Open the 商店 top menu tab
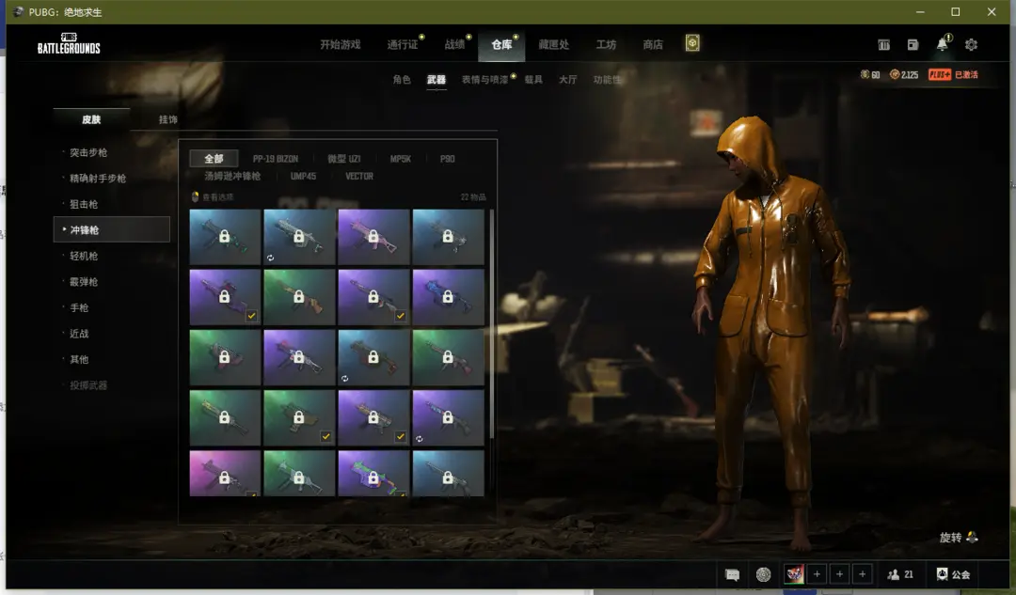This screenshot has height=595, width=1016. click(653, 44)
